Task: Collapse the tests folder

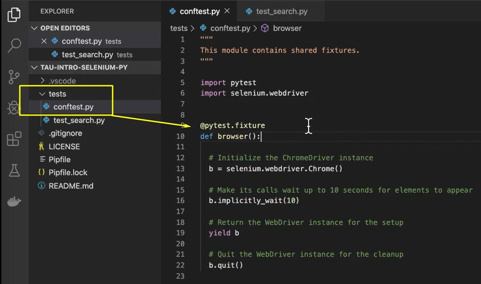Action: (43, 94)
